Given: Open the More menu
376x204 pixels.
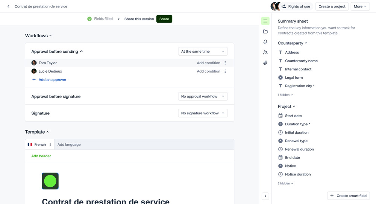Looking at the screenshot, I should point(360,6).
